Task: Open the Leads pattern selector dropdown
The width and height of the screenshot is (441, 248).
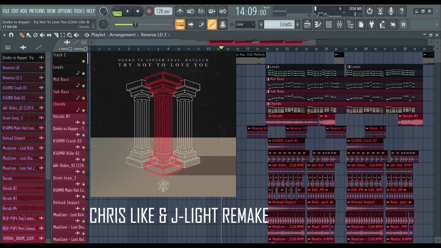Action: click(279, 24)
